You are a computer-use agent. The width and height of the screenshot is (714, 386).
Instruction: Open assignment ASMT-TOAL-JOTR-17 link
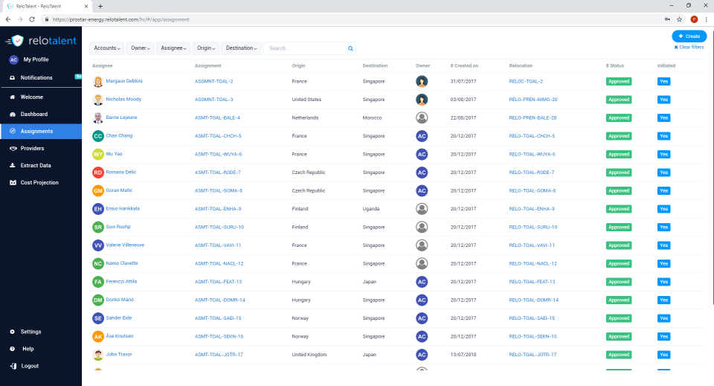(219, 355)
